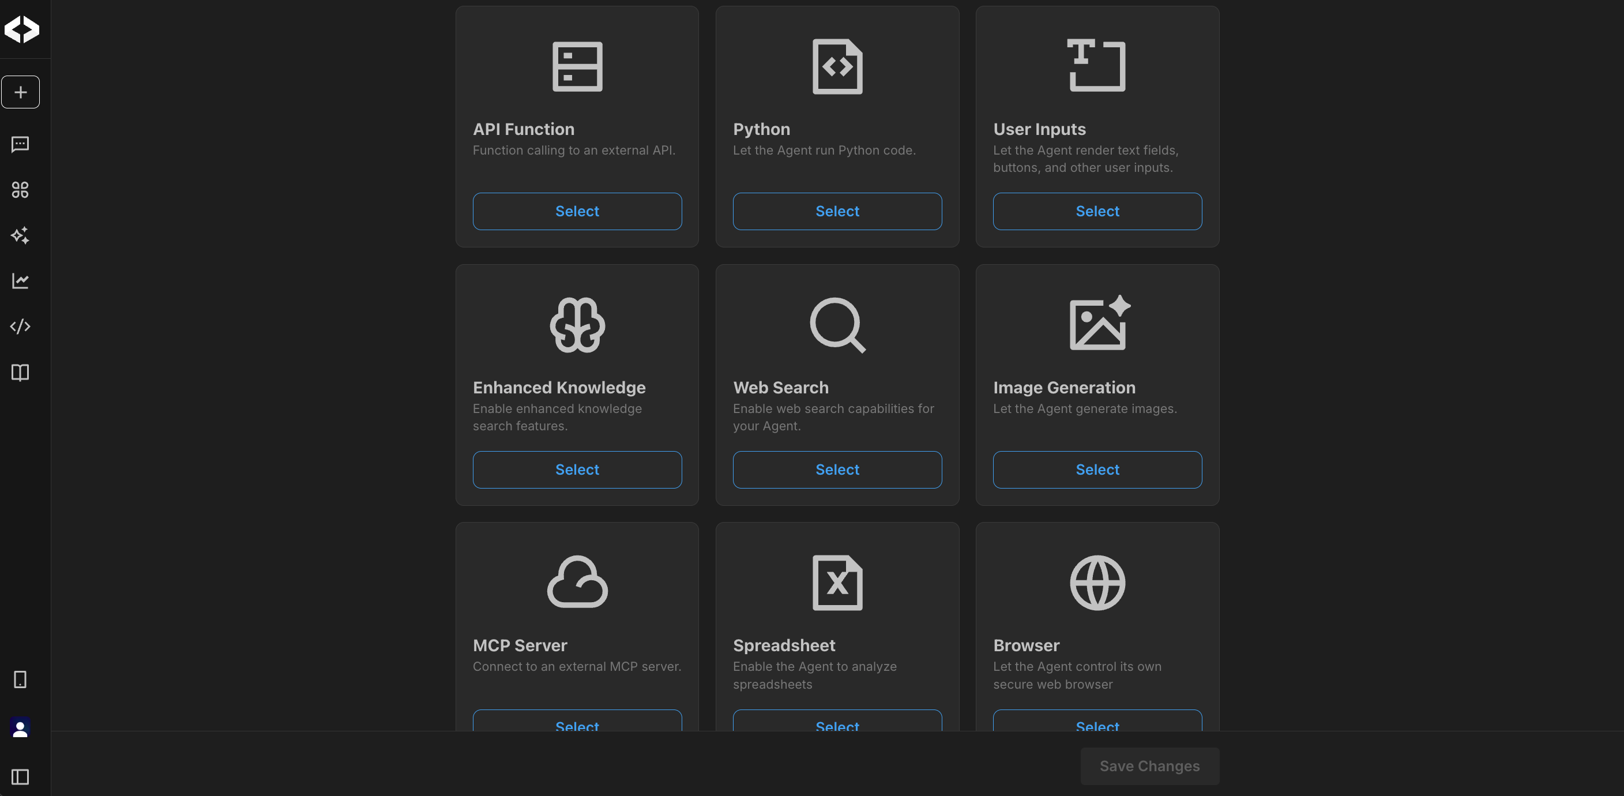
Task: Click the mobile device sidebar icon
Action: click(20, 679)
